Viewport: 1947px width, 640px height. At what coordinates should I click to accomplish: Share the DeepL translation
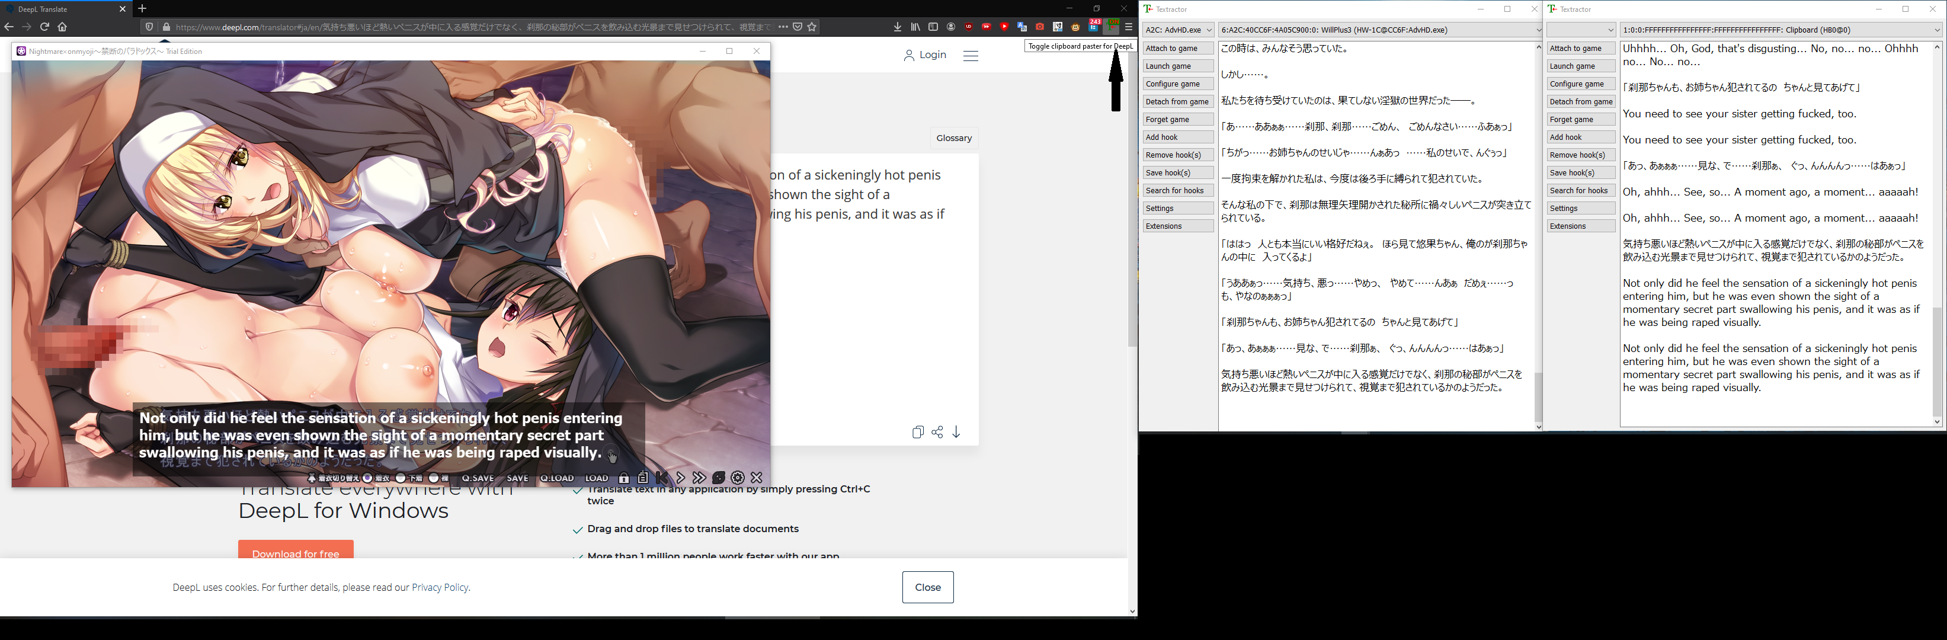[937, 432]
